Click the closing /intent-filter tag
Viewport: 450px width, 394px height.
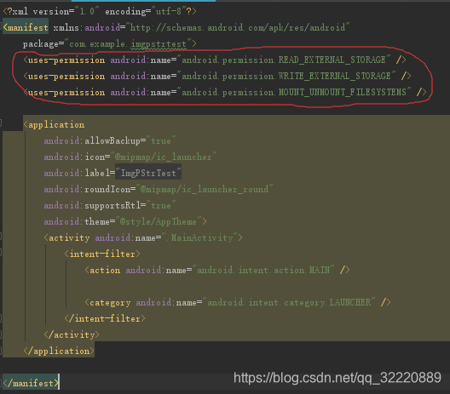click(x=105, y=318)
